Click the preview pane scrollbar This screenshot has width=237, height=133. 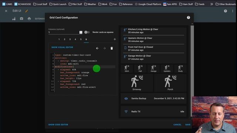[x=192, y=71]
